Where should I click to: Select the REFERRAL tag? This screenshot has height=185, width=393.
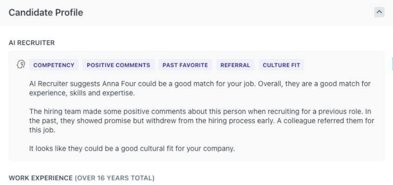(x=235, y=65)
